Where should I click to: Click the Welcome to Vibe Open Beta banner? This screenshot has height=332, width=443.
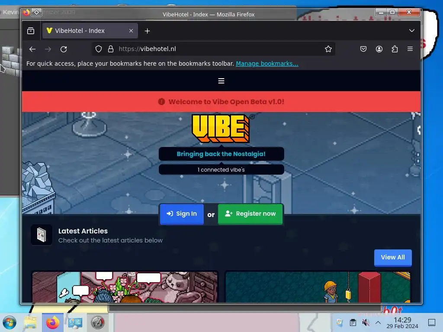pyautogui.click(x=221, y=102)
